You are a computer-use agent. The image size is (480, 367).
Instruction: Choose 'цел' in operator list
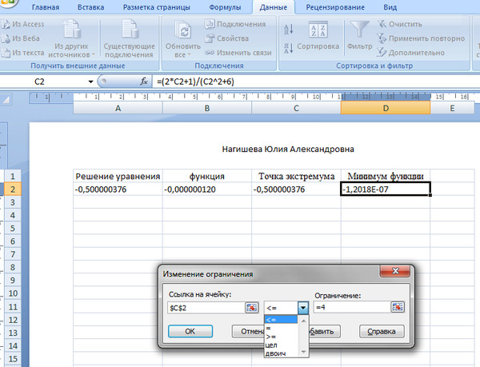tap(281, 345)
